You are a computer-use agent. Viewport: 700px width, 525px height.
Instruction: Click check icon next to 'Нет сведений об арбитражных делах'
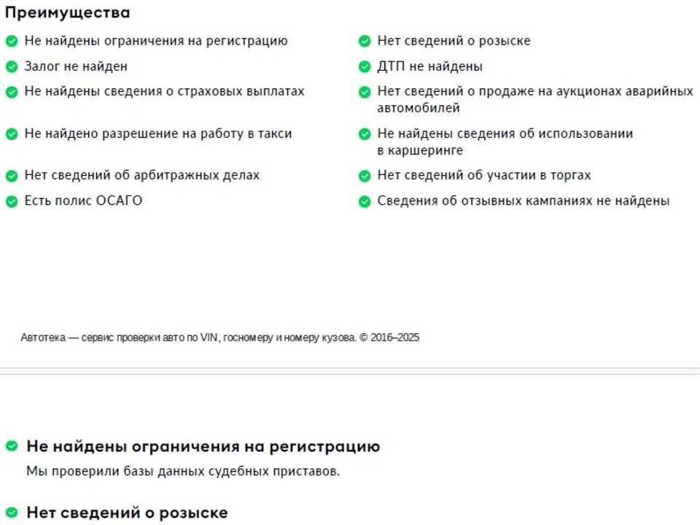[12, 176]
